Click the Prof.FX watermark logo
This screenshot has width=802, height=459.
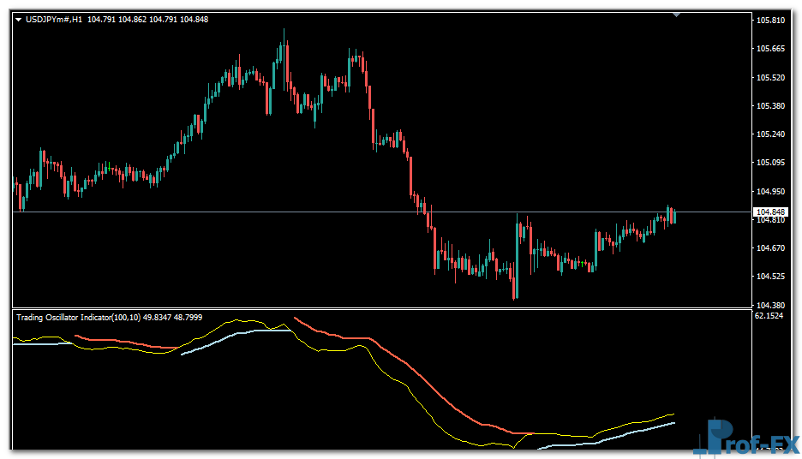pos(745,438)
